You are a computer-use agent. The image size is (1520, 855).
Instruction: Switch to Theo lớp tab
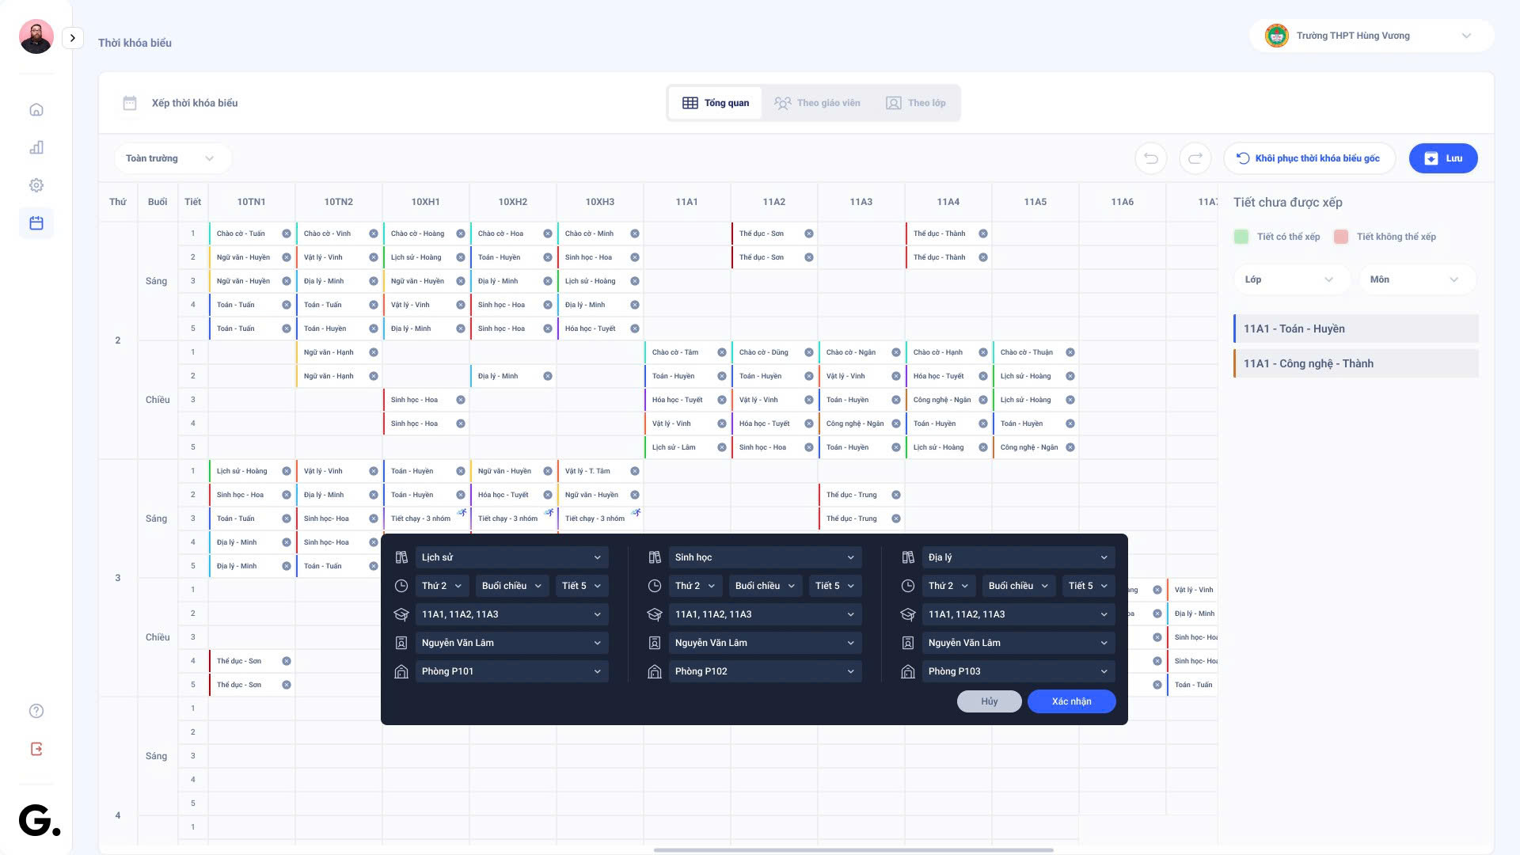(x=916, y=103)
